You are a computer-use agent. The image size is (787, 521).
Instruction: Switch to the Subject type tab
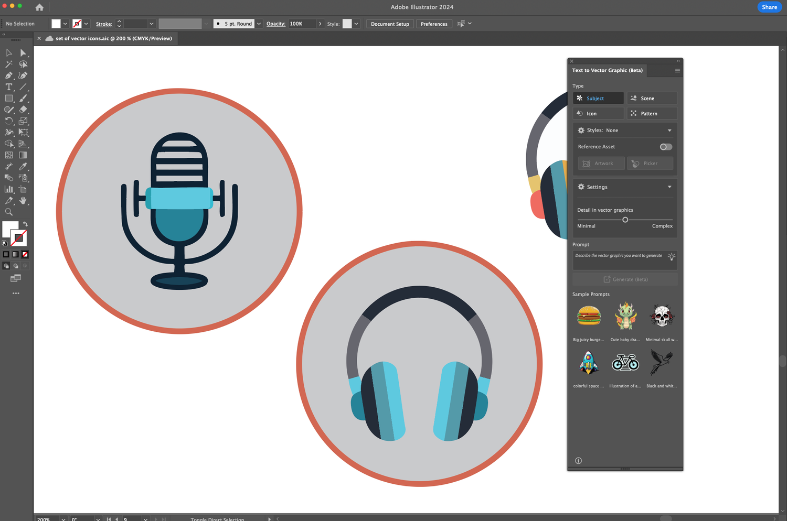[598, 98]
